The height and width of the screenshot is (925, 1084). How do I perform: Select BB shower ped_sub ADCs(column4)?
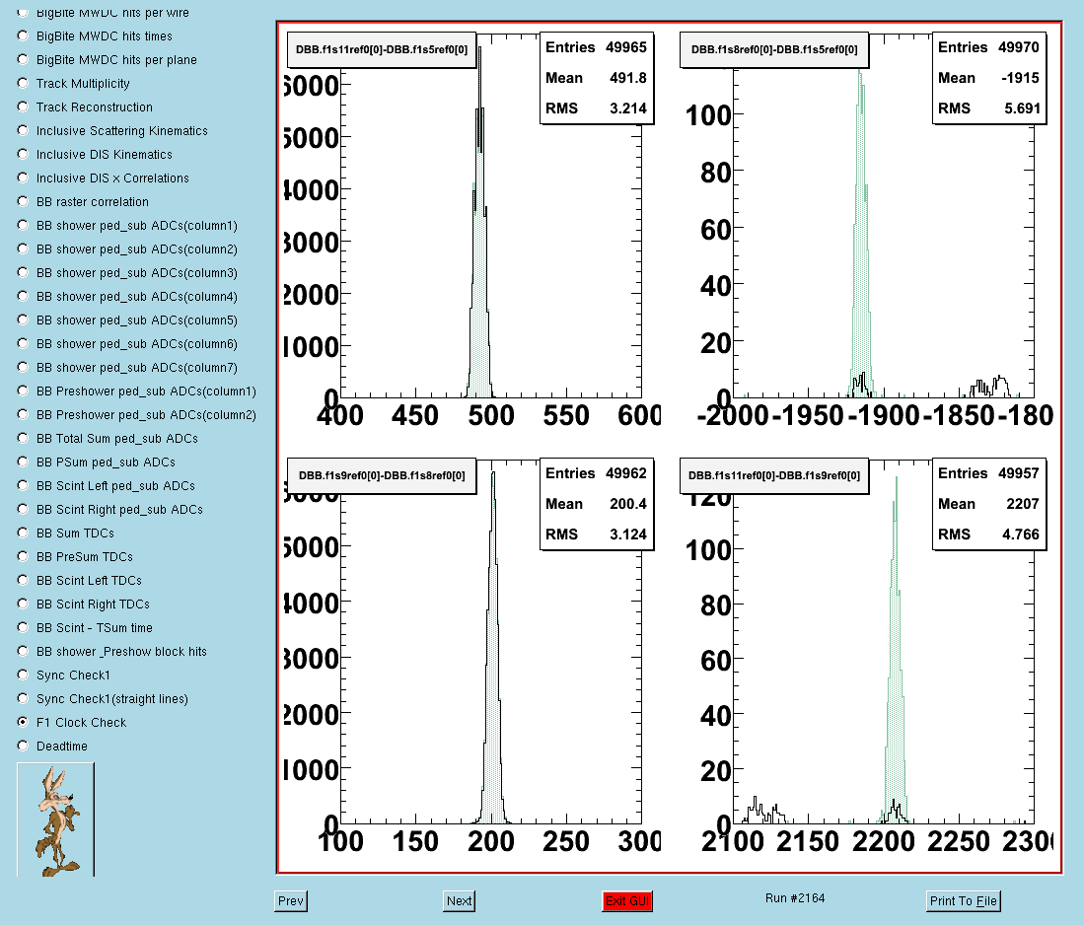(x=23, y=296)
